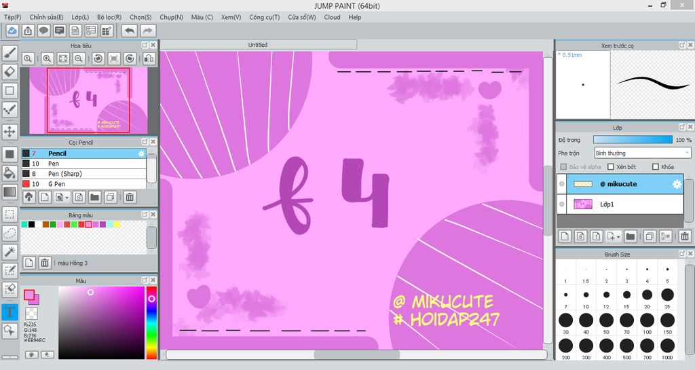Switch to the Untitled document tab
The height and width of the screenshot is (370, 695).
(258, 45)
